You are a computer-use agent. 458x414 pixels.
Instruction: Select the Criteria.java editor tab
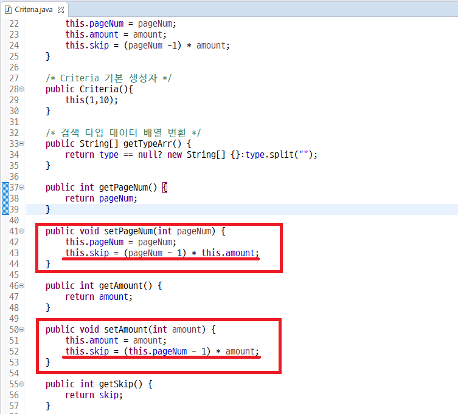(x=34, y=10)
